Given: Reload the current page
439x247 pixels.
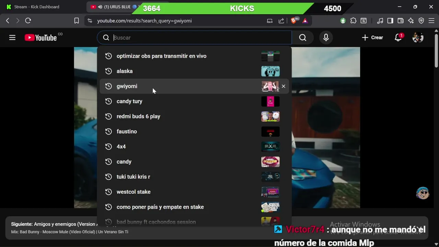Looking at the screenshot, I should click(28, 21).
